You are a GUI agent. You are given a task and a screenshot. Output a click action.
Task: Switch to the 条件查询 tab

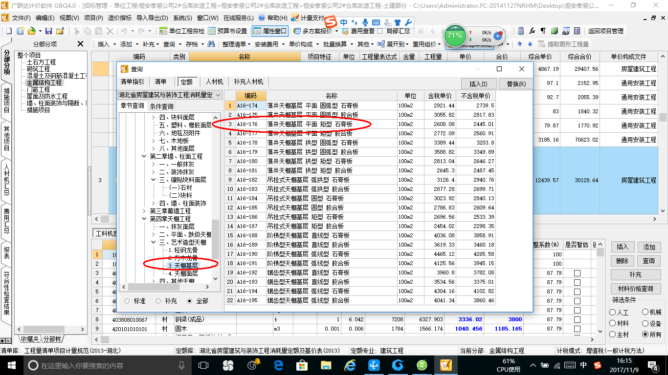(161, 106)
